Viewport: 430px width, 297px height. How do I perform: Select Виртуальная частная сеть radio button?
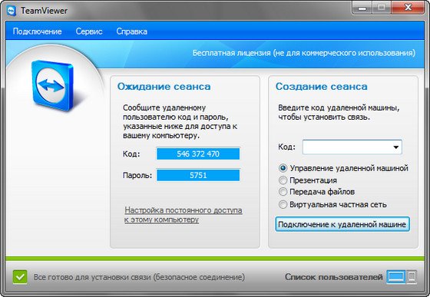(x=283, y=204)
